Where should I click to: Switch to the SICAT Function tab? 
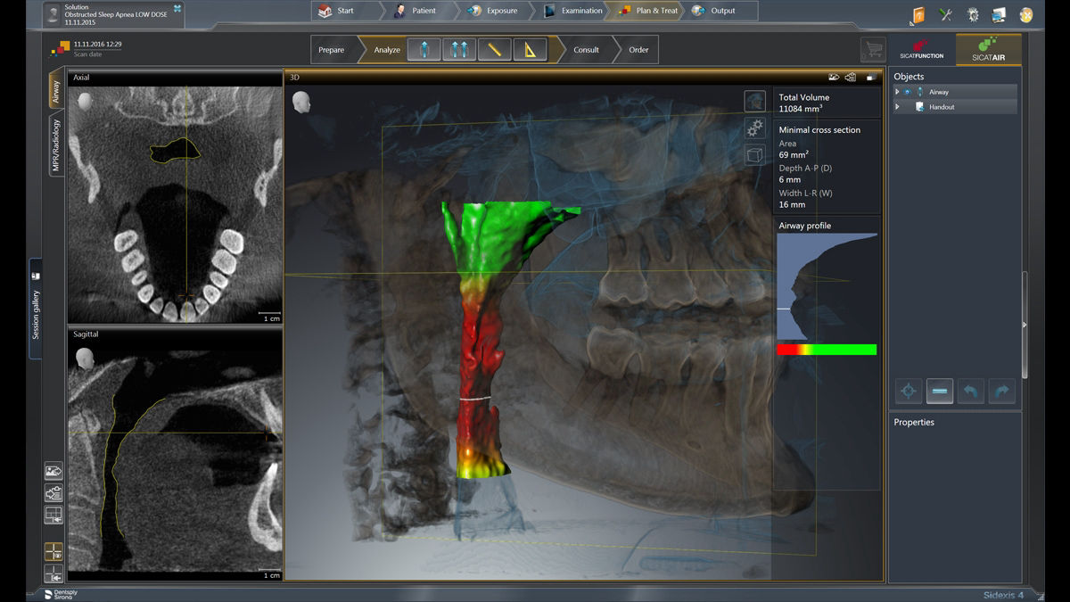(921, 50)
